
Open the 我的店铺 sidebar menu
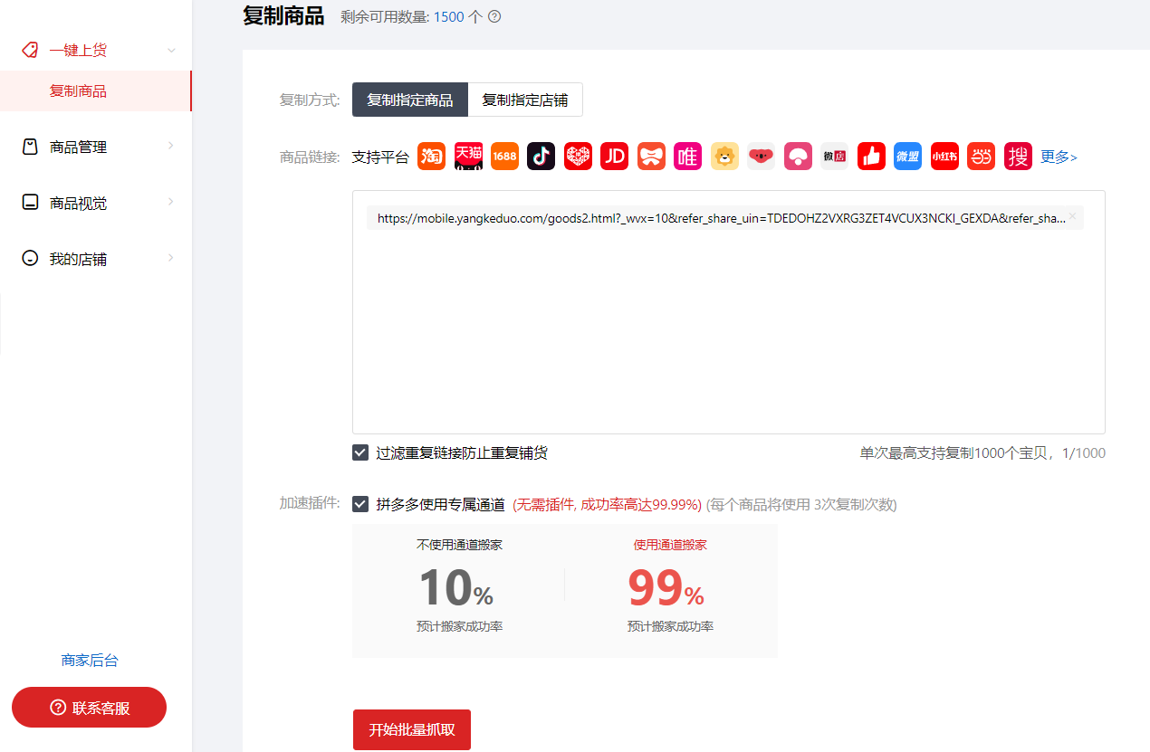tap(96, 259)
